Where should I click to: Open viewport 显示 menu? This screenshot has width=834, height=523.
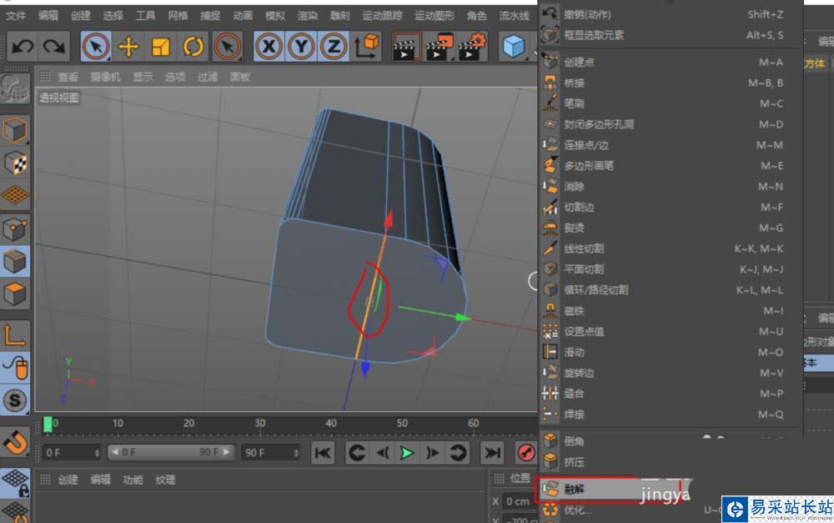tap(143, 77)
